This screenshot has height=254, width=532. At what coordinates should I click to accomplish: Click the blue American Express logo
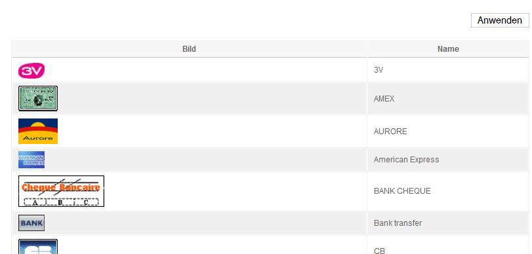point(31,160)
